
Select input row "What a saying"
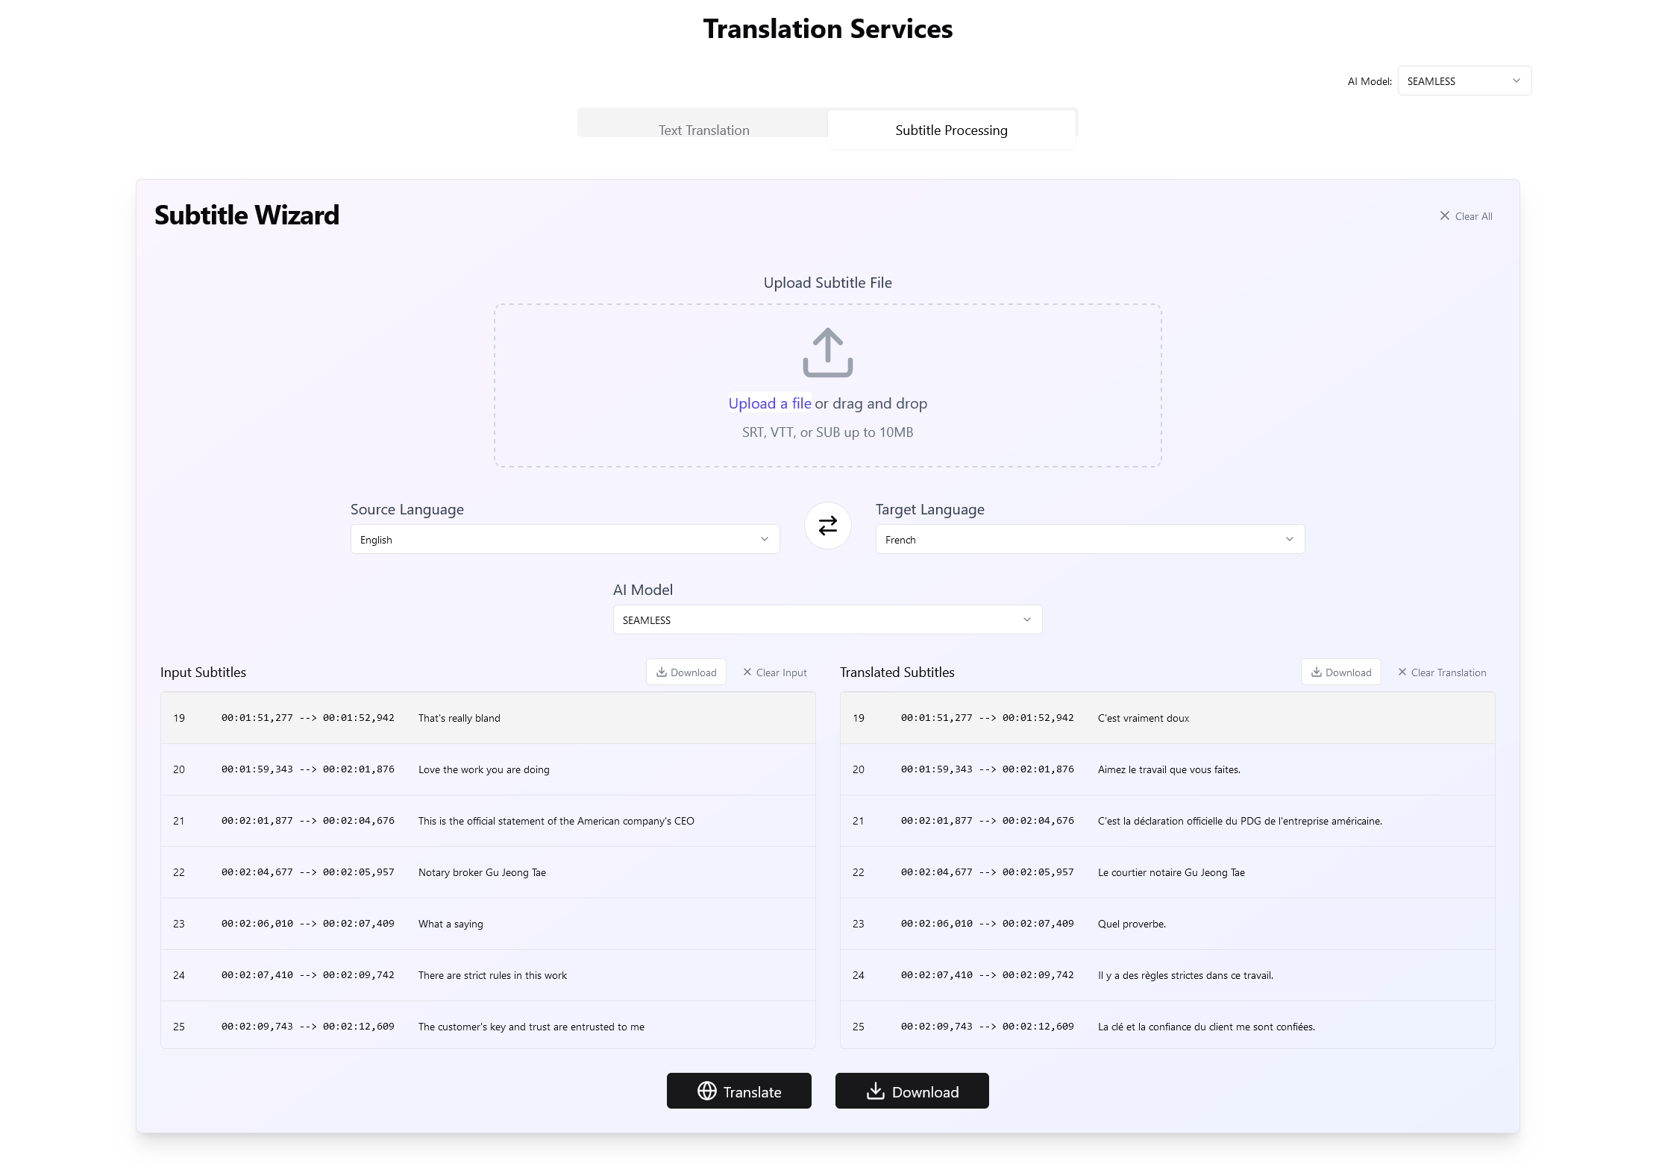[x=488, y=924]
